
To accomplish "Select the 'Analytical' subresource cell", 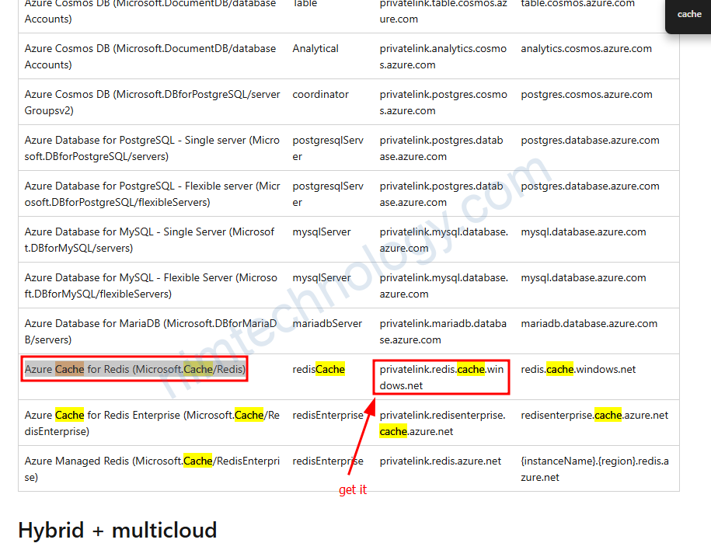I will (x=315, y=49).
